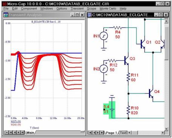Open the Options menu

[x=61, y=9]
